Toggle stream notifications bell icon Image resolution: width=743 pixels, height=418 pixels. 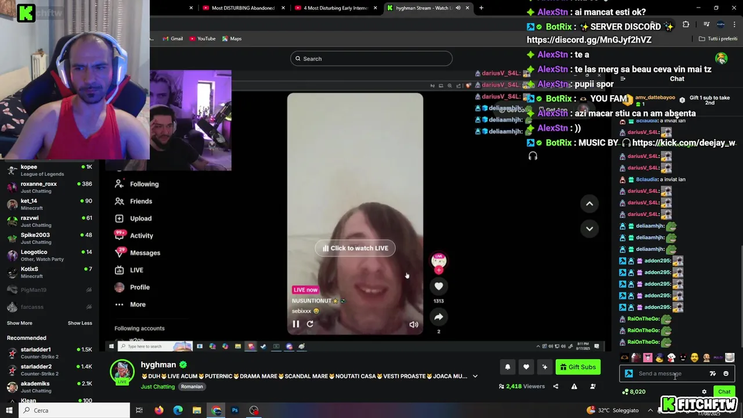tap(507, 367)
